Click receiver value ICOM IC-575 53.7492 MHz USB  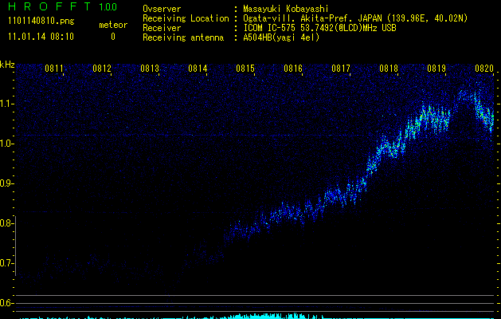click(x=319, y=28)
